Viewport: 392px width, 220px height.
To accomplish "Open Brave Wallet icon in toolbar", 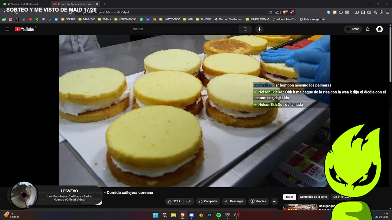I will 369,12.
